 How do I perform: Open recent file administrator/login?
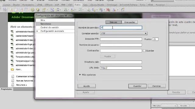pos(25,45)
